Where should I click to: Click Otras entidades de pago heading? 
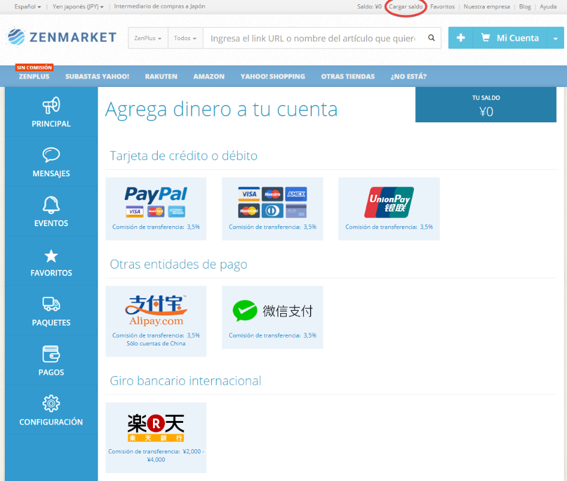[178, 264]
